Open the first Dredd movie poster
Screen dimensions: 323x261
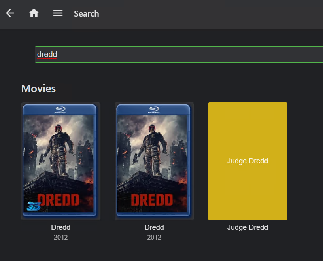(60, 161)
